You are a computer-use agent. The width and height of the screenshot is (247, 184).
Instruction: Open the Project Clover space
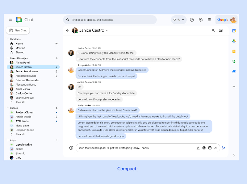pyautogui.click(x=24, y=112)
